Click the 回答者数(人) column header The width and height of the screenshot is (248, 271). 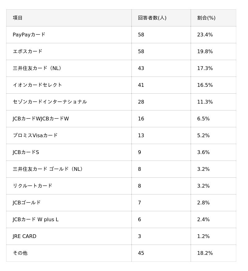click(152, 18)
